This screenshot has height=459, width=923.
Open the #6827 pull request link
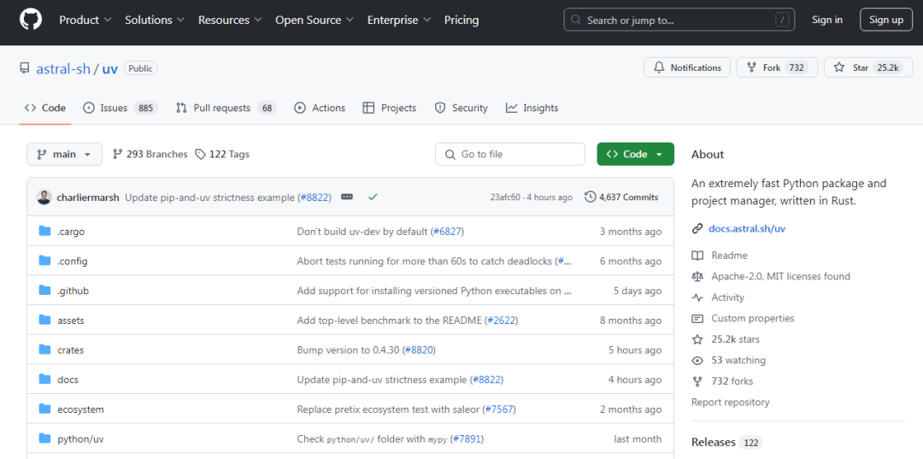tap(447, 232)
